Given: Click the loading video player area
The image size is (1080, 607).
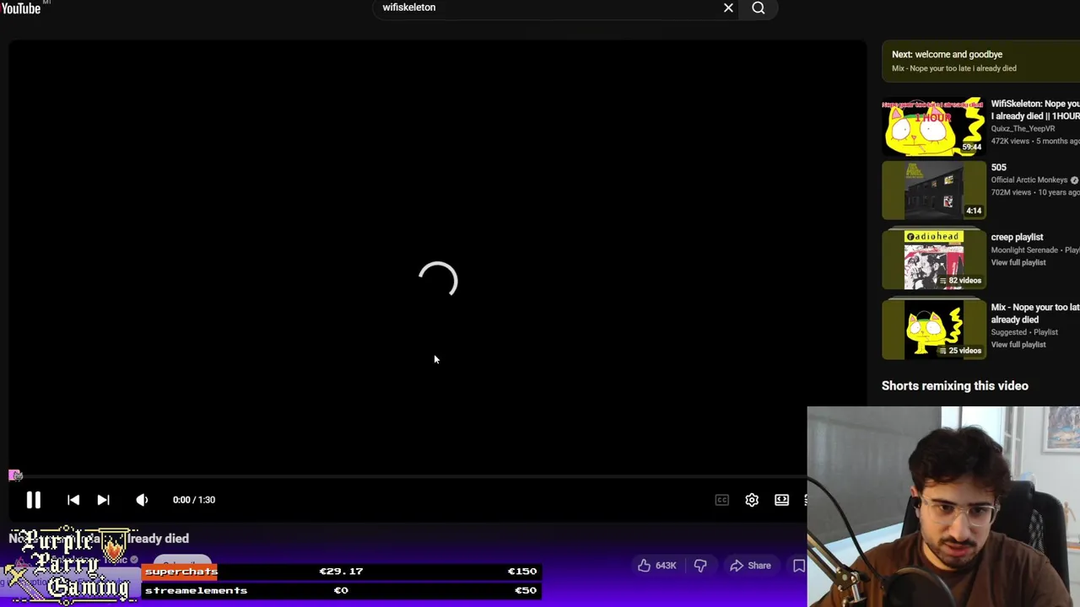Looking at the screenshot, I should click(438, 257).
